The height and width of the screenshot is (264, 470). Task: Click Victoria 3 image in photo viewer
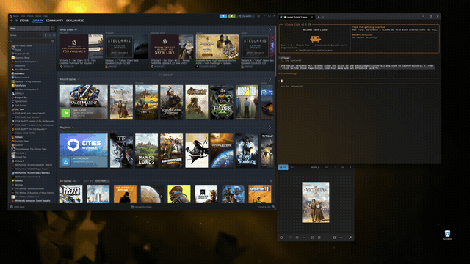point(316,202)
